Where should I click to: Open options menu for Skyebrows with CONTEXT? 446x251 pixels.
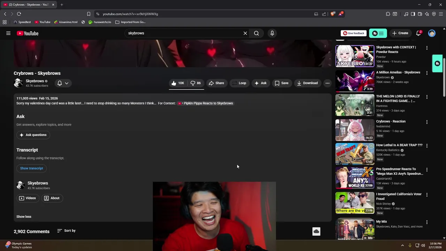(x=427, y=48)
